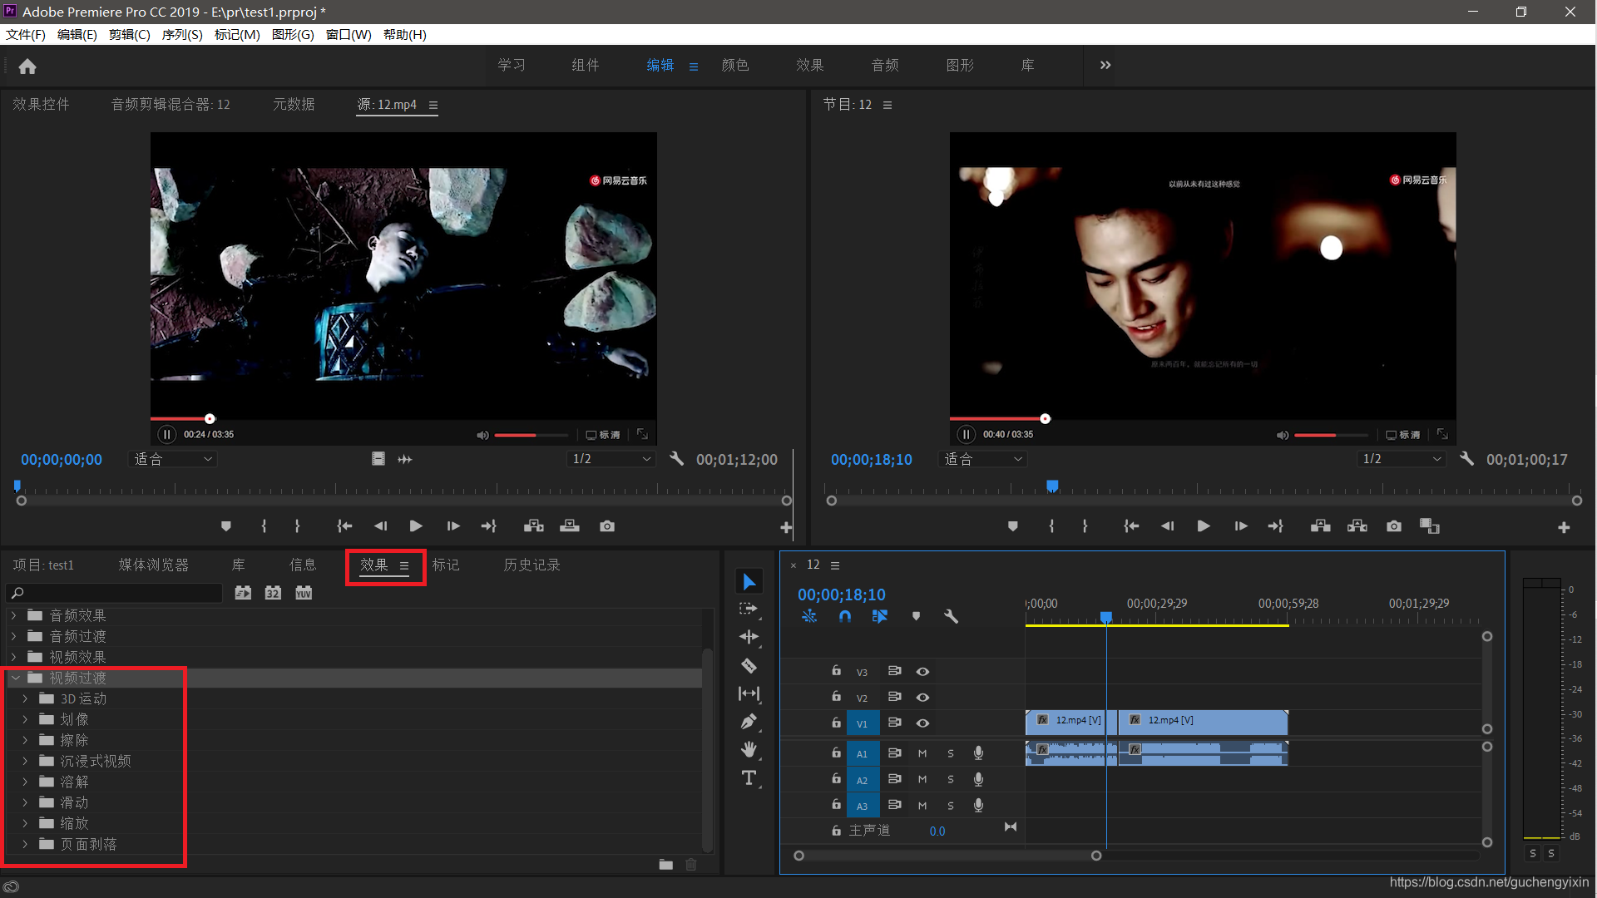Open Program monitor button editor plus
Image resolution: width=1597 pixels, height=898 pixels.
1564,527
